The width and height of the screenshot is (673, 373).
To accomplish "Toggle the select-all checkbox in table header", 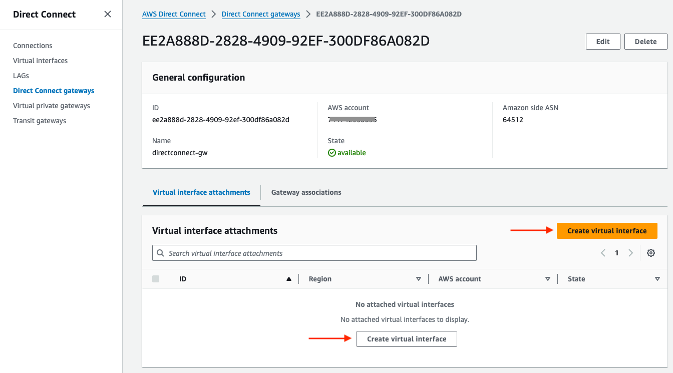I will coord(156,279).
